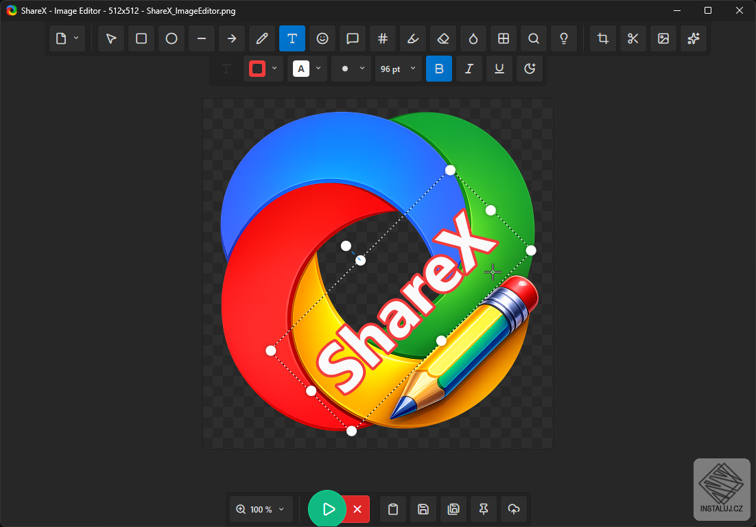The image size is (756, 527).
Task: Click the top corner handle of text box
Action: point(450,169)
